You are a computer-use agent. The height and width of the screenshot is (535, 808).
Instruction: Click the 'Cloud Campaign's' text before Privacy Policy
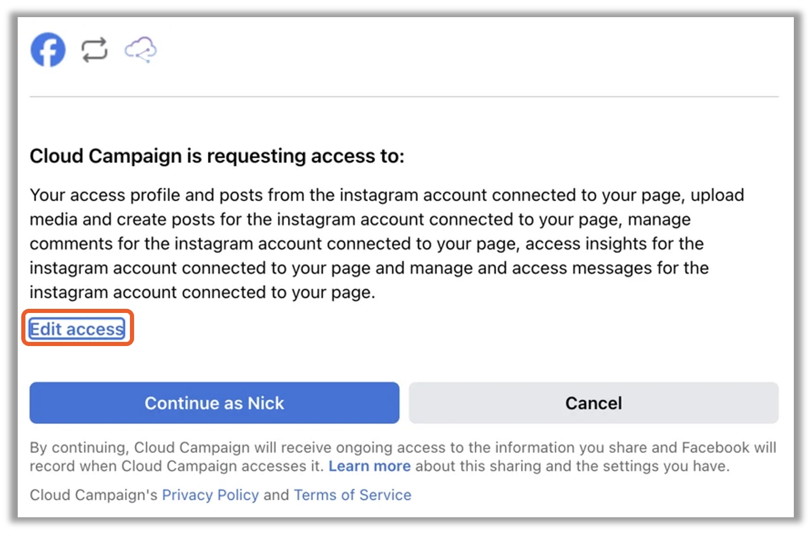click(93, 495)
